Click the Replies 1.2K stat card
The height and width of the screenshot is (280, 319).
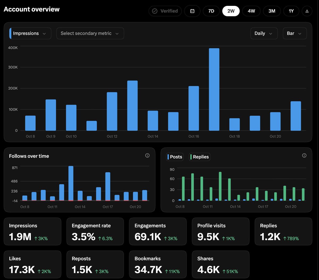point(283,231)
